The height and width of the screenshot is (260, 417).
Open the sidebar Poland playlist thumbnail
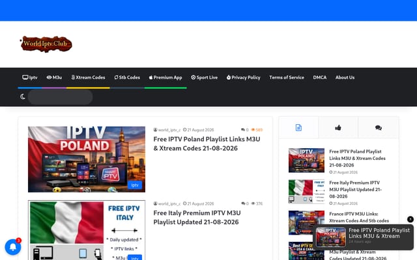306,161
